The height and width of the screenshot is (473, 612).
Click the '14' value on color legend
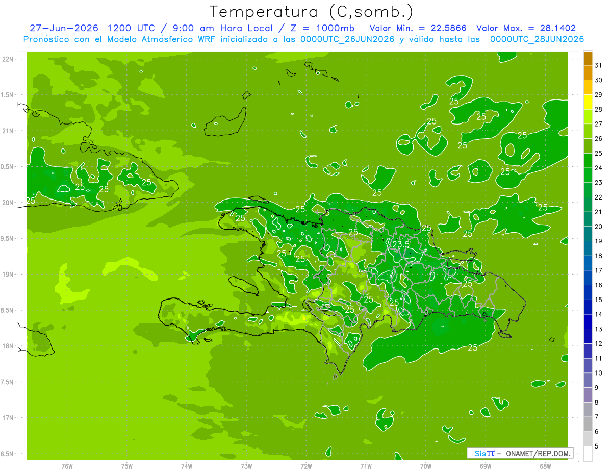click(599, 314)
